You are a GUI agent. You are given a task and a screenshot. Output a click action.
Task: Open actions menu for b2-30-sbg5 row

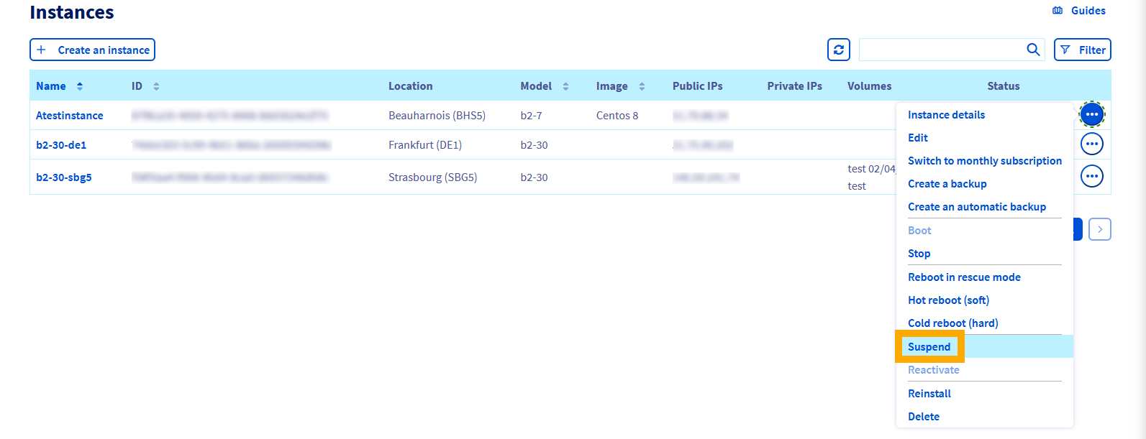pyautogui.click(x=1091, y=176)
